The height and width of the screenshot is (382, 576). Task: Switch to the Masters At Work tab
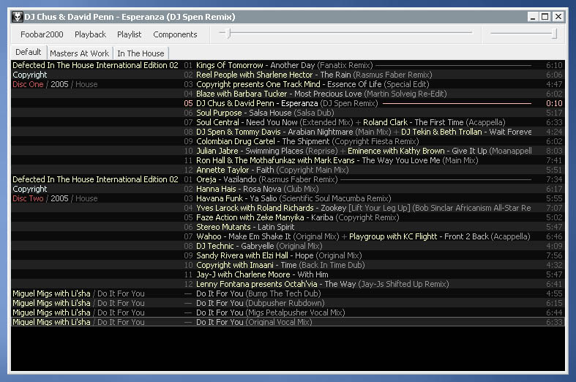[x=79, y=53]
